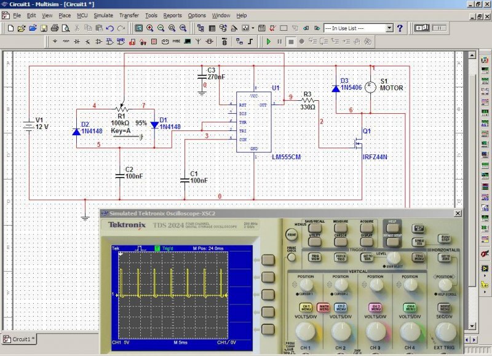Select the LM555CM U1 chip

click(253, 122)
